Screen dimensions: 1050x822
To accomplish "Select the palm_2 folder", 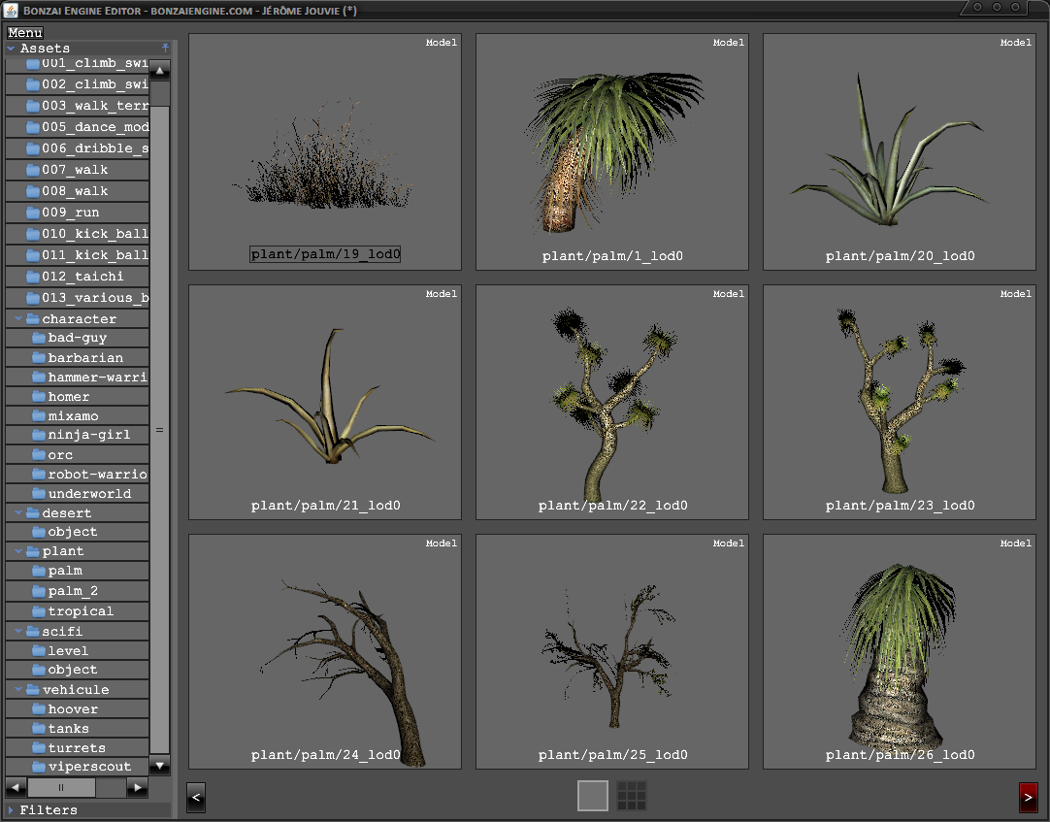I will pos(73,591).
